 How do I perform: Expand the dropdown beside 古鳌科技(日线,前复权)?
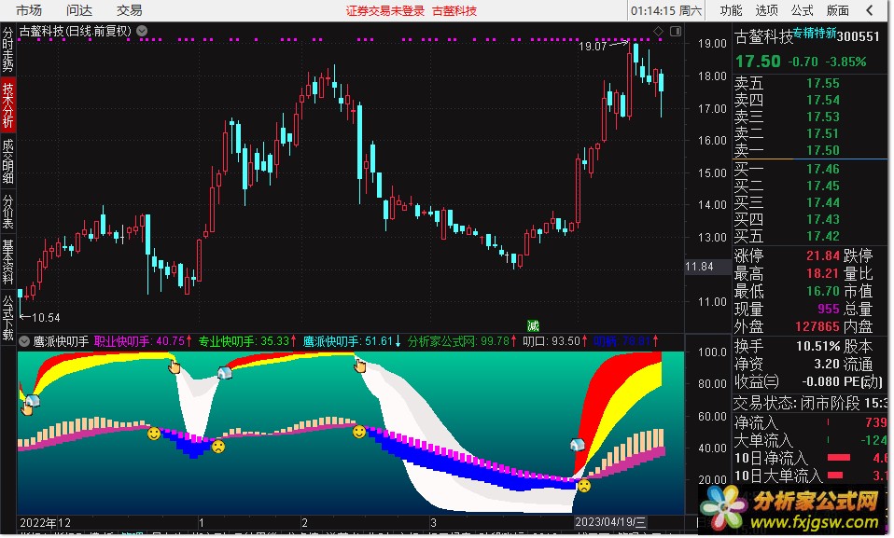click(142, 31)
